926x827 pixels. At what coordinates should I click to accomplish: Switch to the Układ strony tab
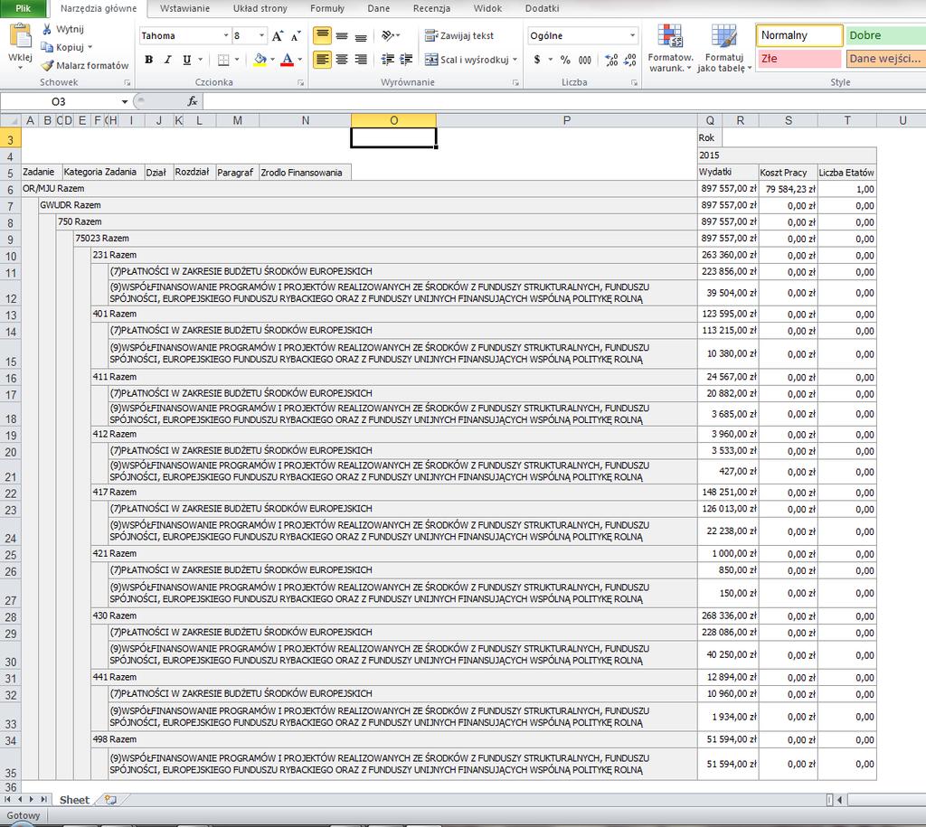[x=260, y=8]
